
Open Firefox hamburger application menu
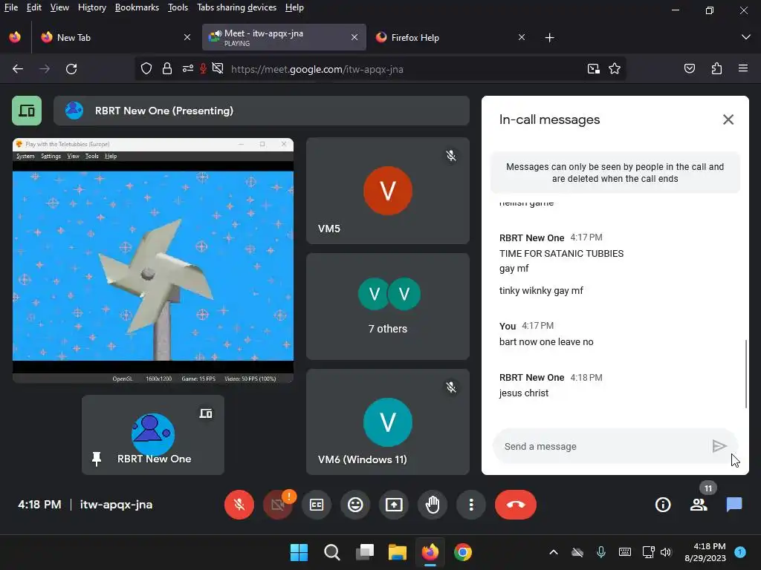click(743, 69)
